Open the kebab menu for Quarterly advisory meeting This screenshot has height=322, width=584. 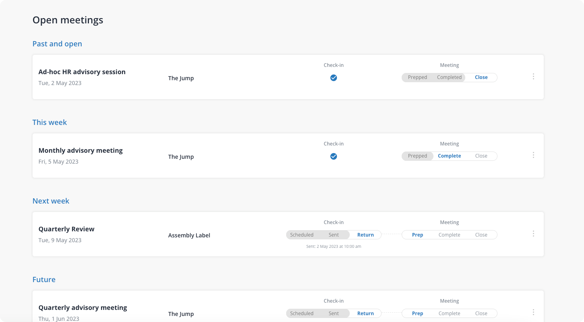[533, 312]
